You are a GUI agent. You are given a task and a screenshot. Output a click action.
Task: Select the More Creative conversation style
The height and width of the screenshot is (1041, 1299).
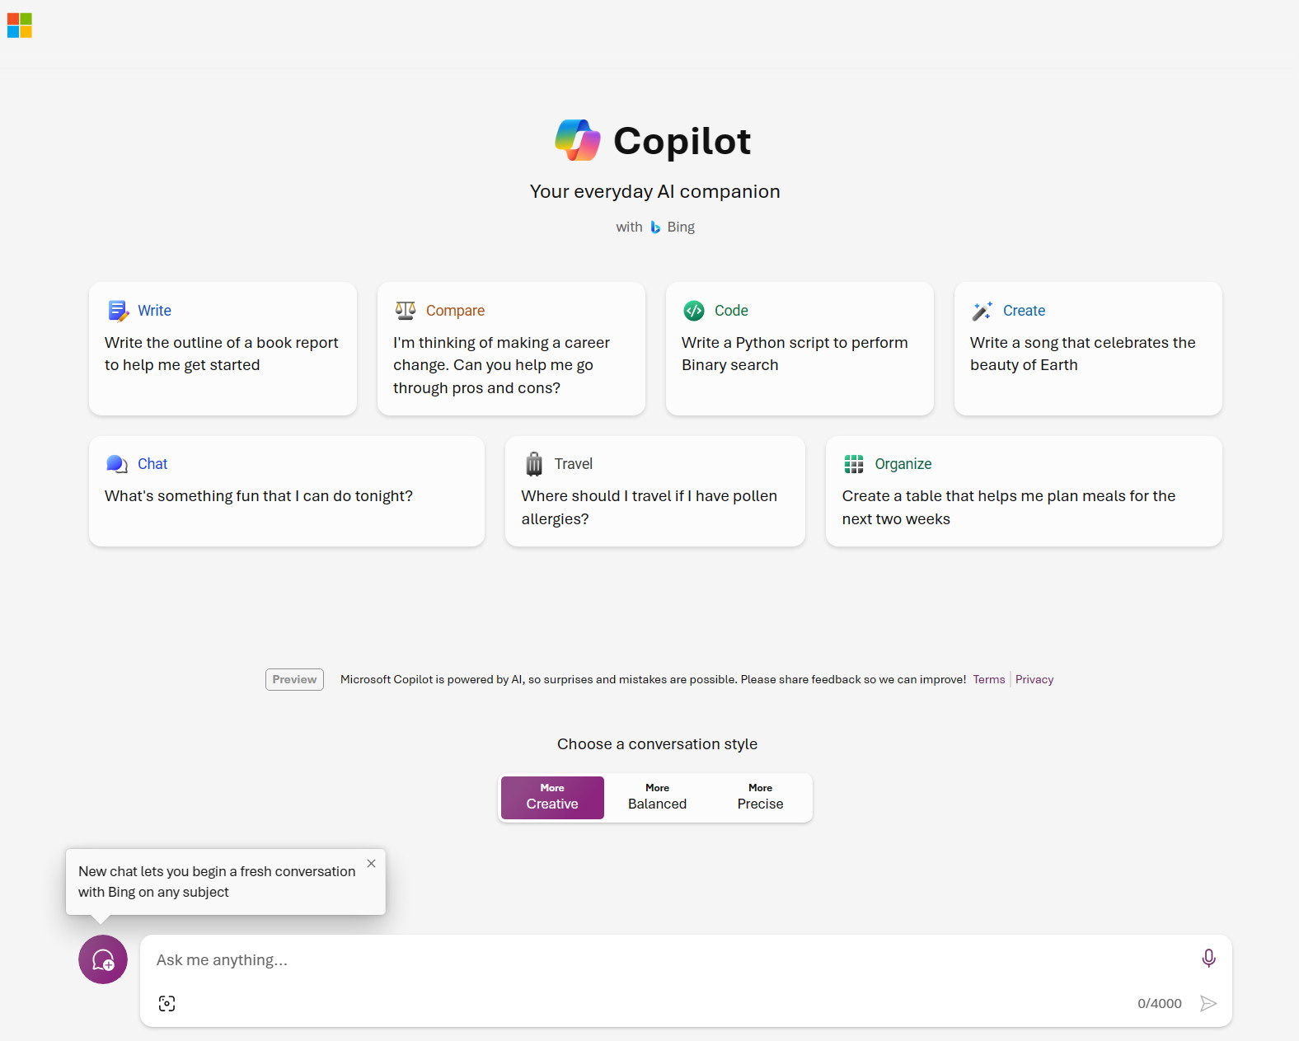551,797
